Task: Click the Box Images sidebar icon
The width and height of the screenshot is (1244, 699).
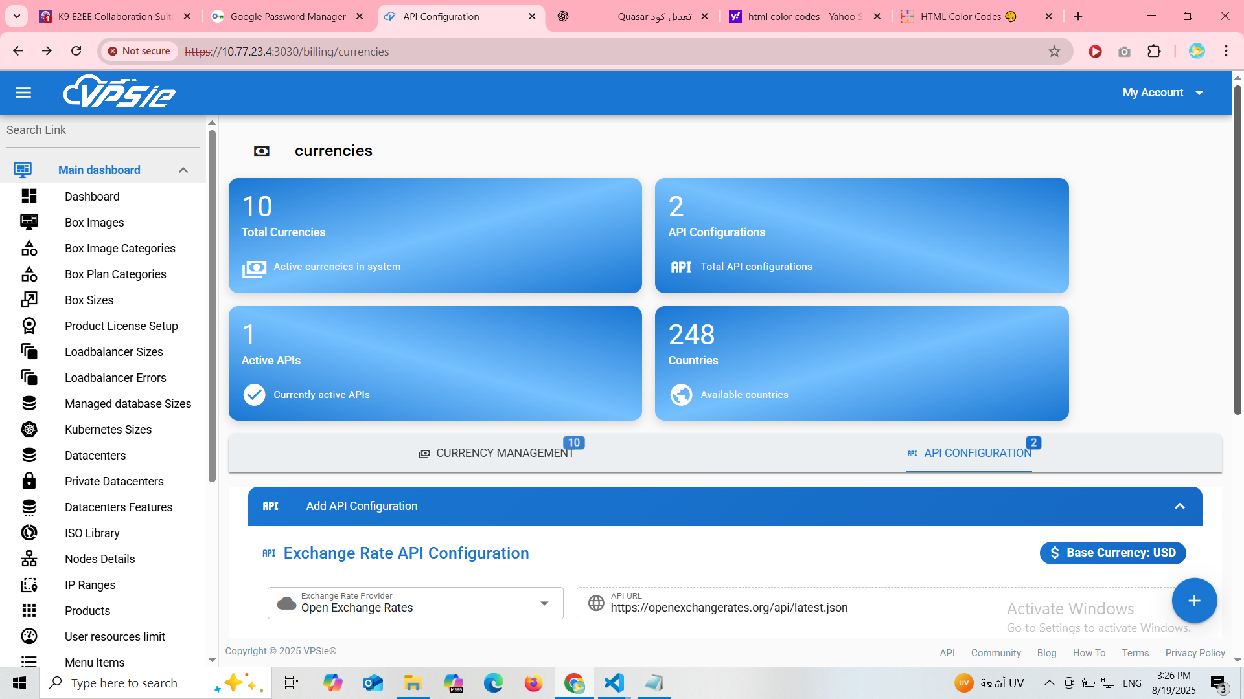Action: tap(29, 222)
